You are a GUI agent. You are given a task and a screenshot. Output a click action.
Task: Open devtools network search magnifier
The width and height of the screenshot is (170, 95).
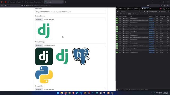tap(144, 11)
